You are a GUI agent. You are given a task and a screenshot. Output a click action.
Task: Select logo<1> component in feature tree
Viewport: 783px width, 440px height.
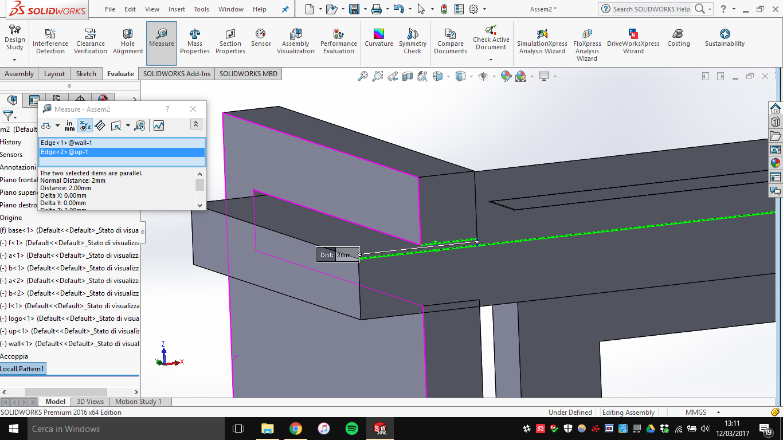coord(69,319)
